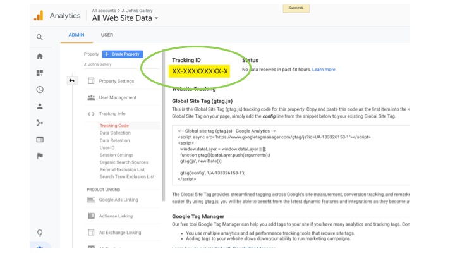The height and width of the screenshot is (256, 455).
Task: Click the J. Johns Gallery property name
Action: 97,64
